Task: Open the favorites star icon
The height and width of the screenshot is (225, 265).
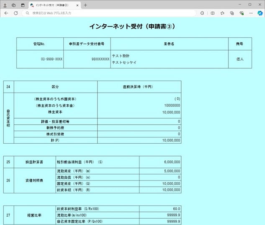Action: pyautogui.click(x=222, y=13)
